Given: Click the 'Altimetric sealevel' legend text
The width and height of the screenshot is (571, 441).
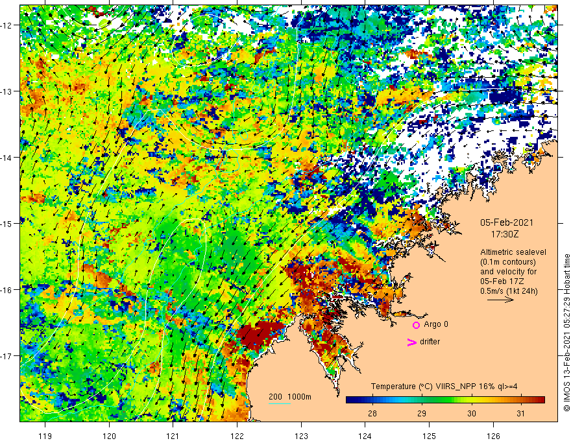Looking at the screenshot, I should [x=513, y=252].
